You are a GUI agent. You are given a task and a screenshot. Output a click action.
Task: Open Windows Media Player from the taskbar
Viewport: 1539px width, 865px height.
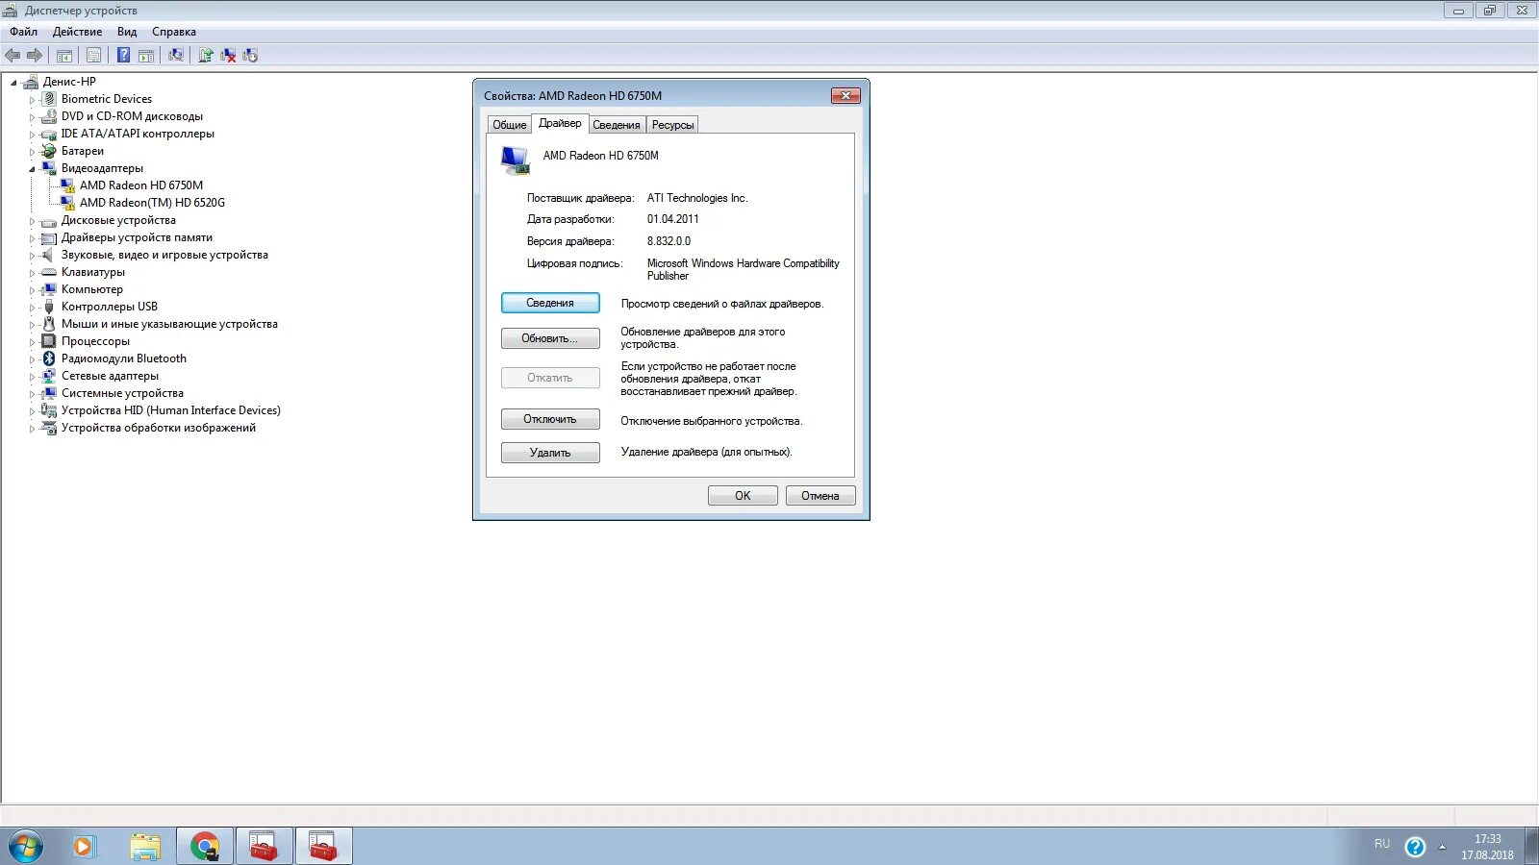coord(85,847)
